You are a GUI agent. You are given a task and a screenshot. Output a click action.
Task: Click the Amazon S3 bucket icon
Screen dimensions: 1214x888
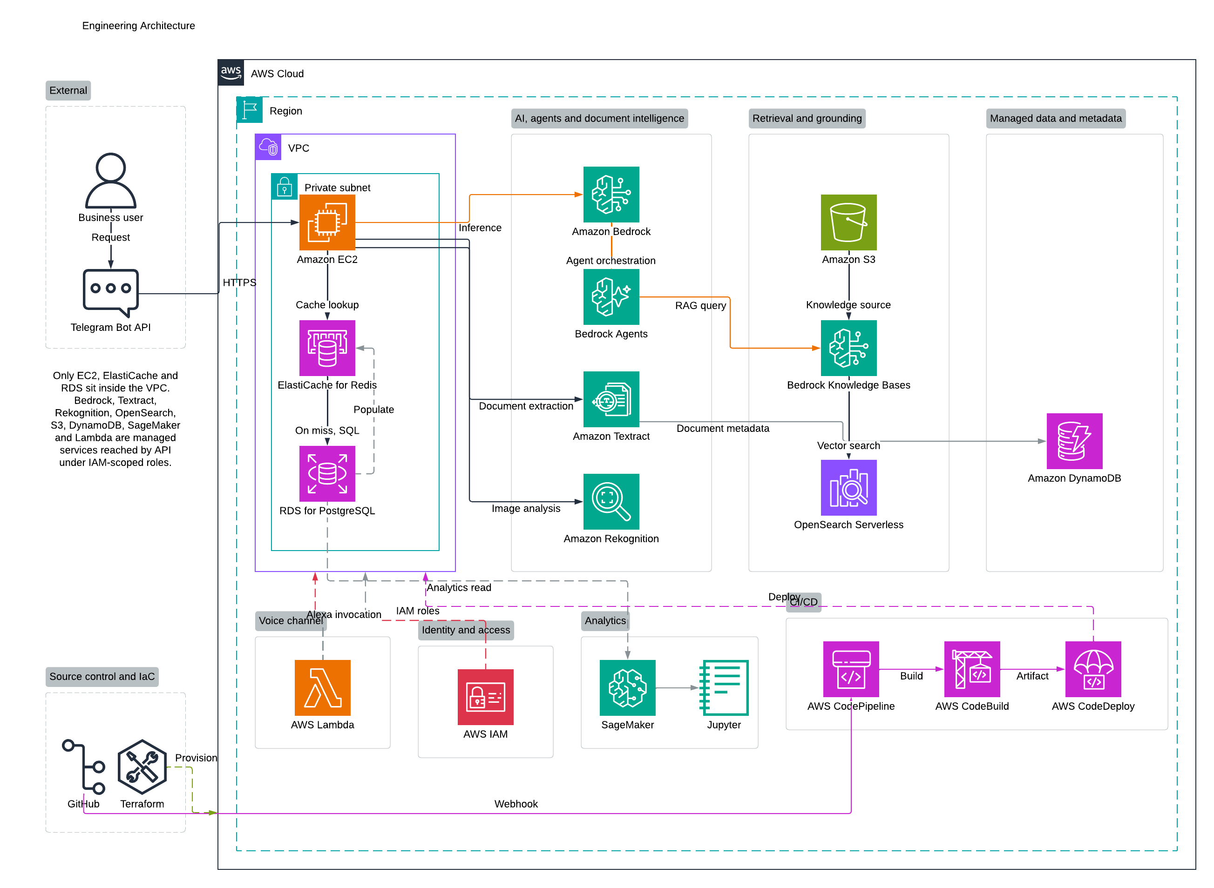coord(849,222)
